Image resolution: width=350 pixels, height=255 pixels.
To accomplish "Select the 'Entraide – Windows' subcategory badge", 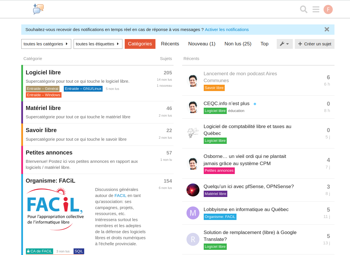I will coord(44,95).
